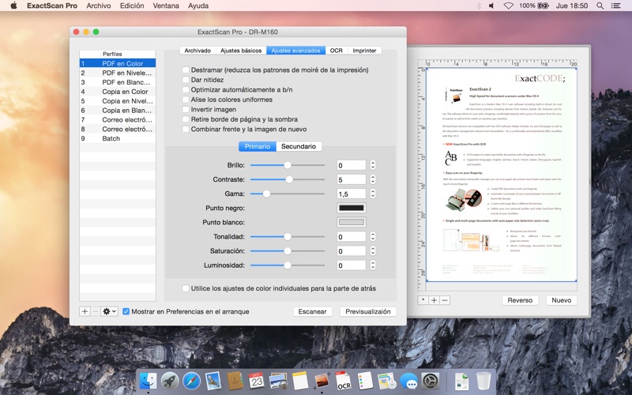This screenshot has height=395, width=632.
Task: Open Trash in the dock
Action: pos(483,381)
